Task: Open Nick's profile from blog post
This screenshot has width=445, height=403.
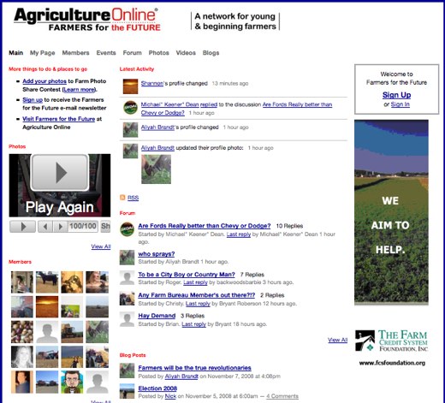Action: (170, 396)
